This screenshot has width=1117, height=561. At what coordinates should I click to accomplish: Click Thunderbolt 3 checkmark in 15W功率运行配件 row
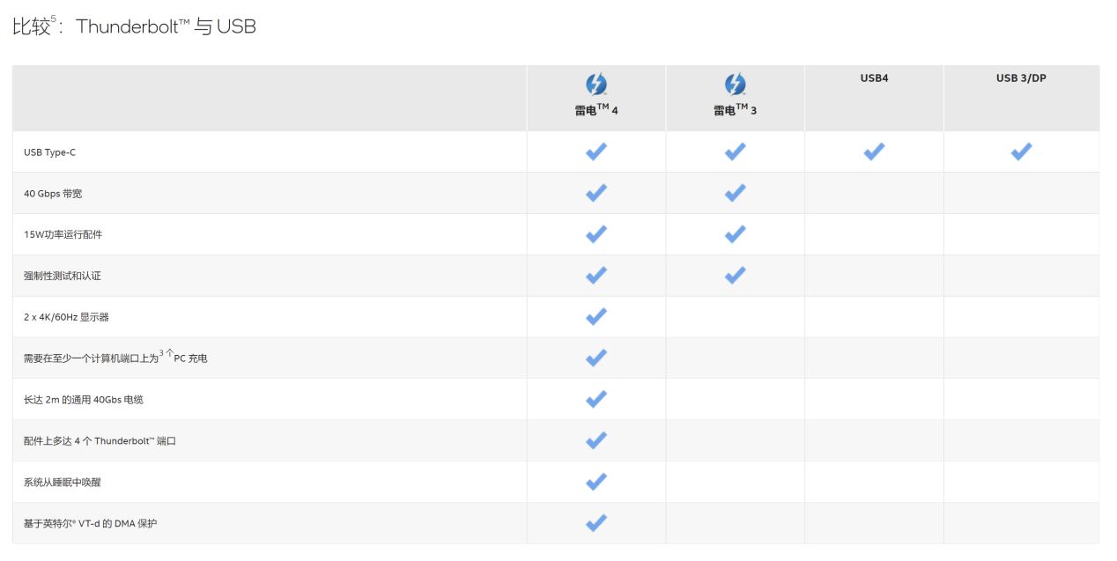[735, 234]
